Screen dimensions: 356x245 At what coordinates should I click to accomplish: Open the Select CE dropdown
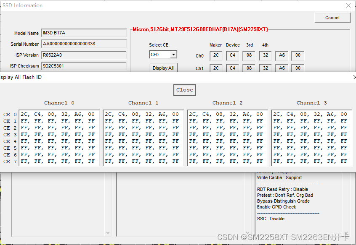point(173,55)
